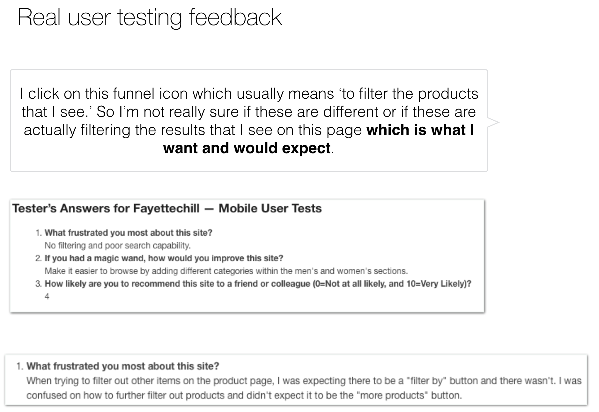The width and height of the screenshot is (599, 412).
Task: Select question 'If you had a magic wand'
Action: 164,258
